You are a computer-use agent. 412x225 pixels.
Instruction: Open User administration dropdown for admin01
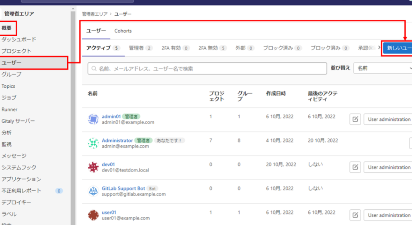(388, 120)
